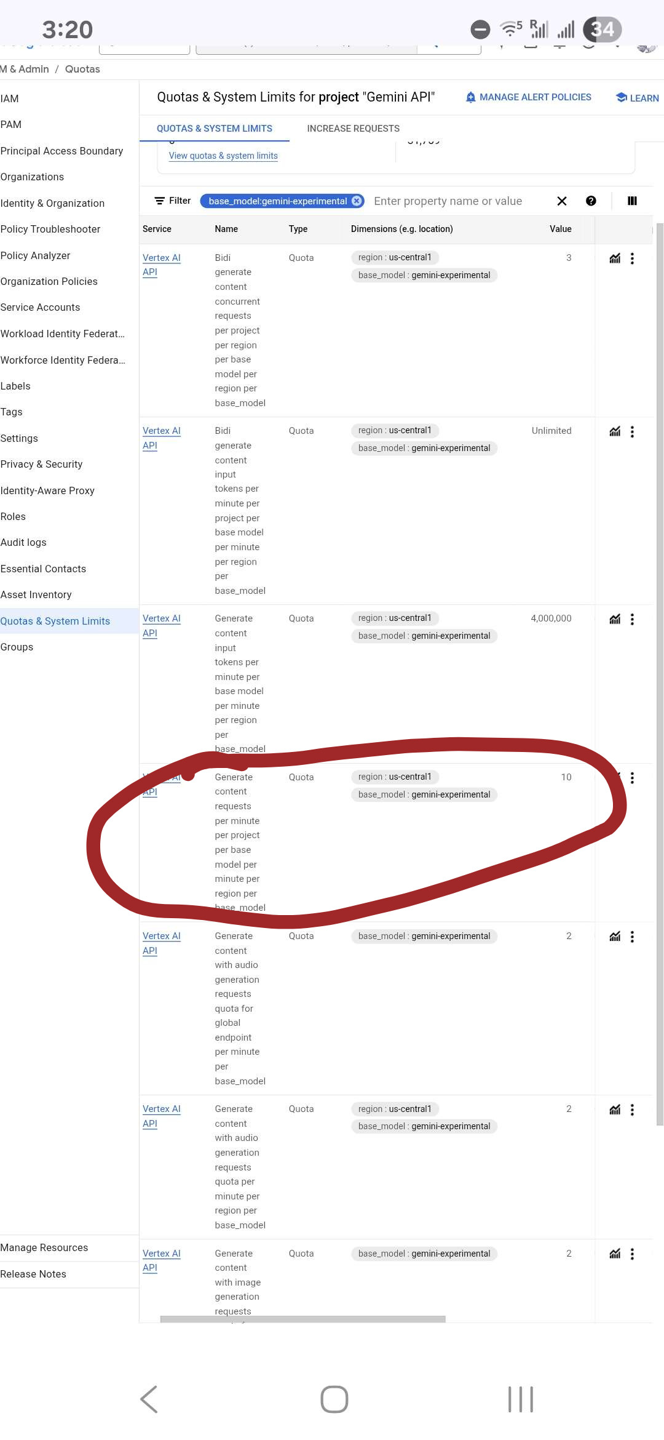
Task: Tap the Android back navigation button
Action: [x=149, y=1399]
